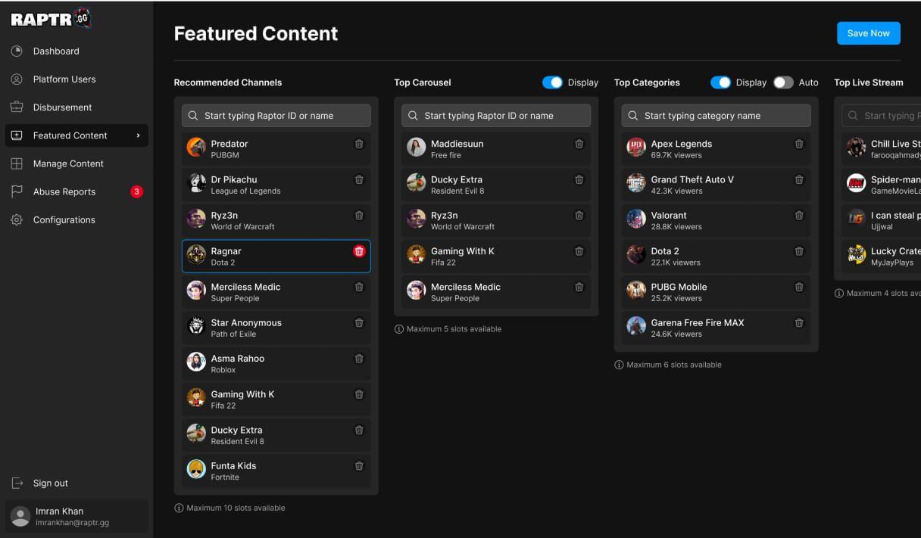
Task: Select Chill Live stream entry
Action: click(882, 149)
